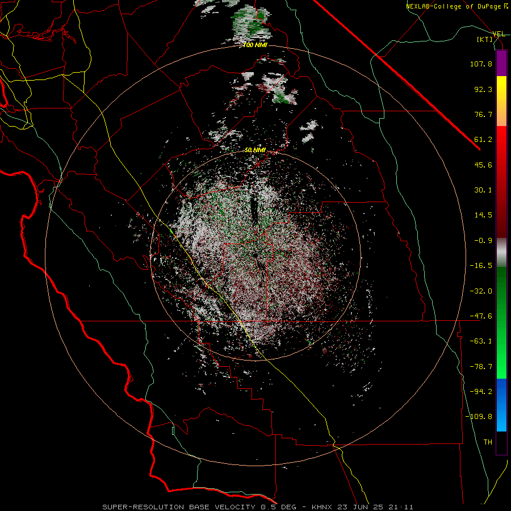The height and width of the screenshot is (511, 511).
Task: Click the -47.6 velocity scale value
Action: 481,316
